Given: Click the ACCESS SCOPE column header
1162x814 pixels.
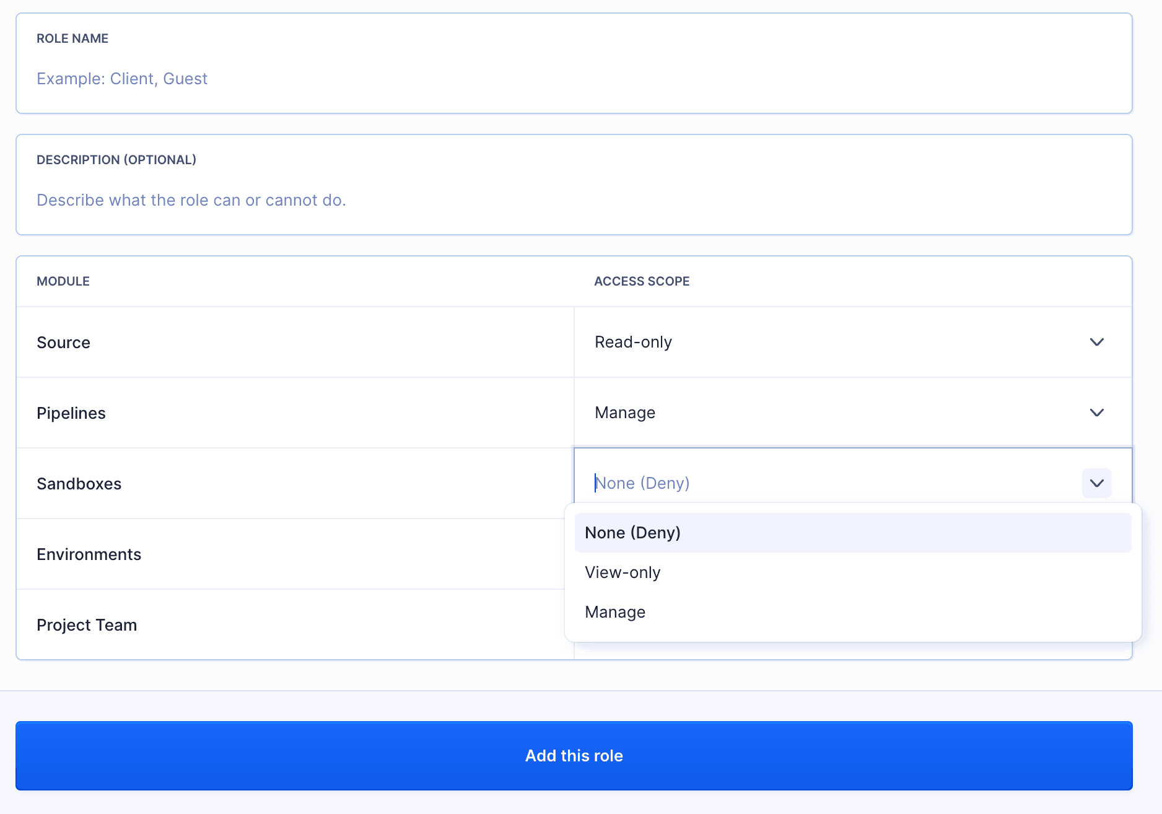Looking at the screenshot, I should [642, 281].
